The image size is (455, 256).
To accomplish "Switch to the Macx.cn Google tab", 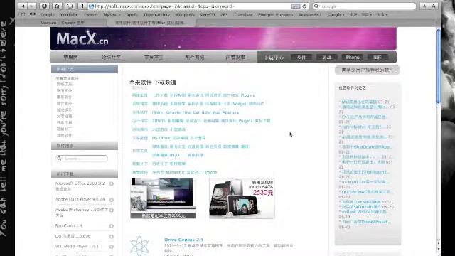I will pos(62,23).
